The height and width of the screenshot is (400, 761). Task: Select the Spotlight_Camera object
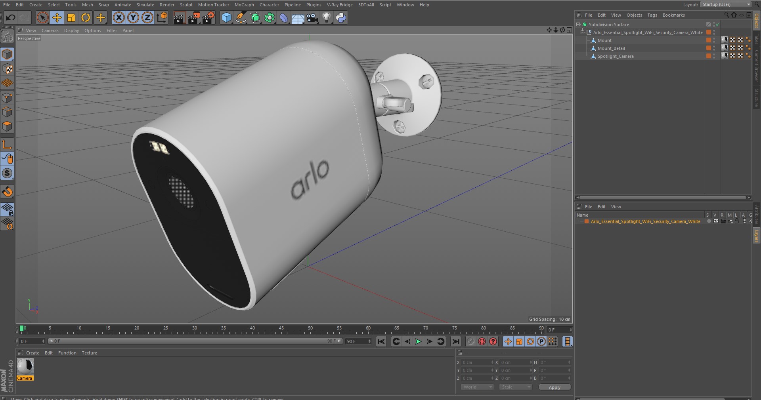coord(616,56)
